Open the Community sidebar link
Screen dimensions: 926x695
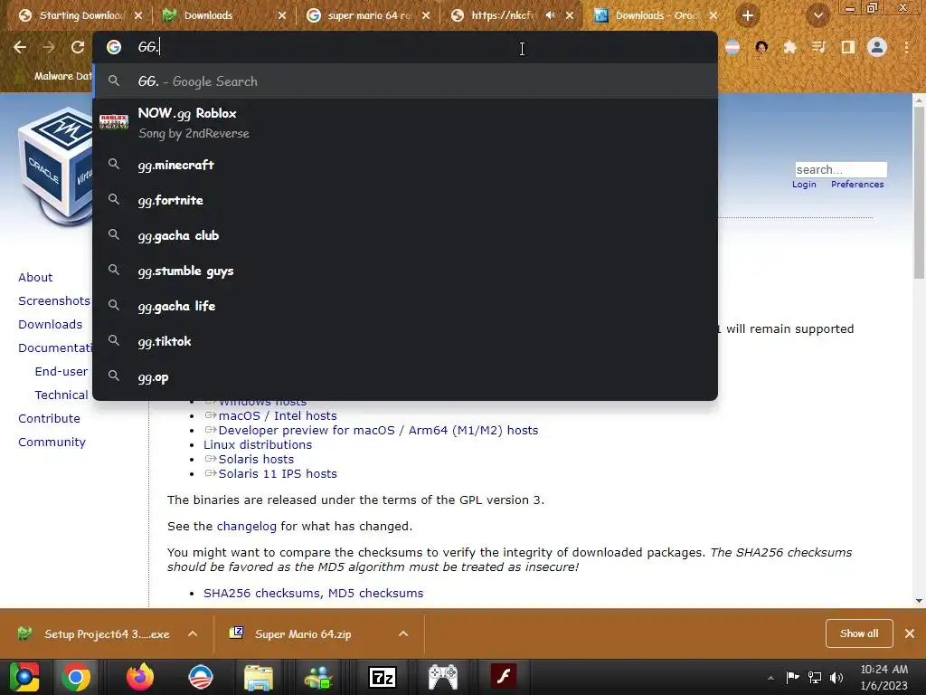tap(52, 442)
